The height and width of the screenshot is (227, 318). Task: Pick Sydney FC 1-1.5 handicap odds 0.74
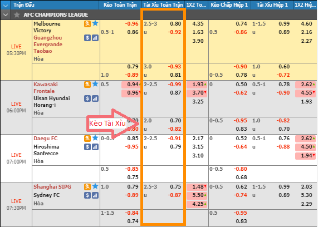click(133, 221)
